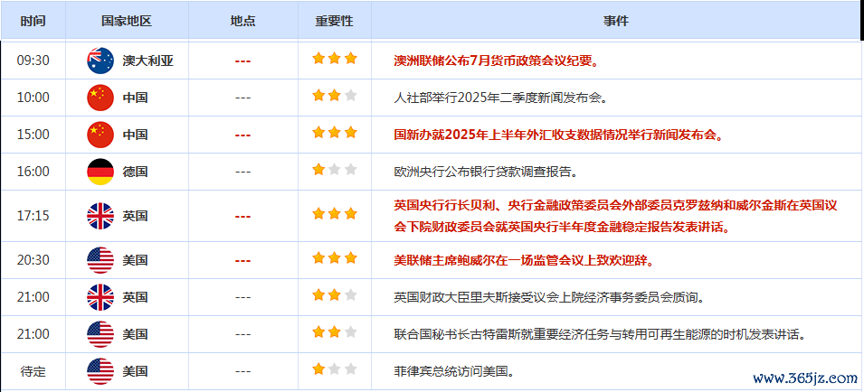The image size is (864, 392).
Task: Click the Australia flag in the 09:30 row
Action: pyautogui.click(x=100, y=61)
